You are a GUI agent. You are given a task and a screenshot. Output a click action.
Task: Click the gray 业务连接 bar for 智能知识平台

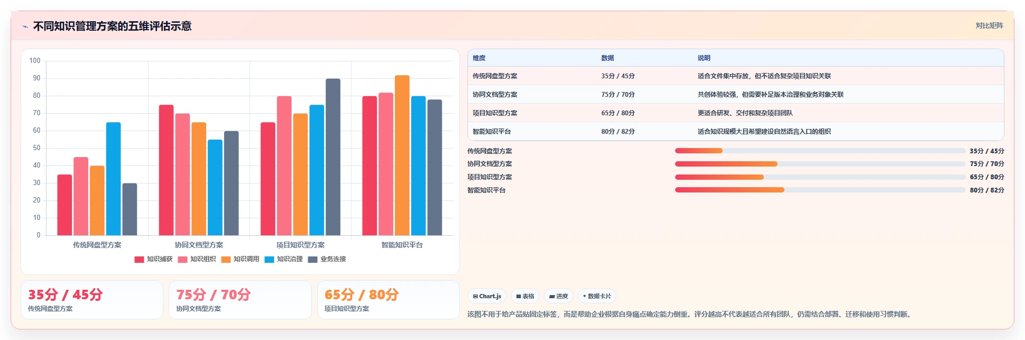[435, 168]
